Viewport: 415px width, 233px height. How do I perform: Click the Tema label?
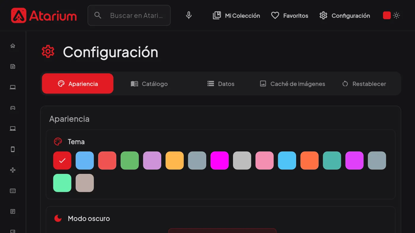click(76, 142)
